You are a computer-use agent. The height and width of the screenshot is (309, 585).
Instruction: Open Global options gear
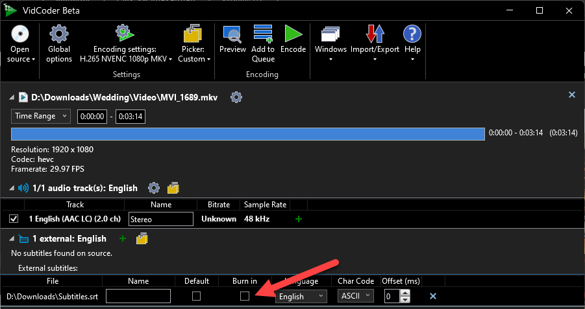(x=59, y=34)
